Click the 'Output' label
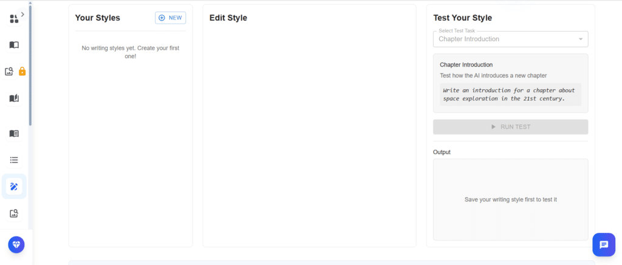The image size is (622, 265). pos(442,152)
